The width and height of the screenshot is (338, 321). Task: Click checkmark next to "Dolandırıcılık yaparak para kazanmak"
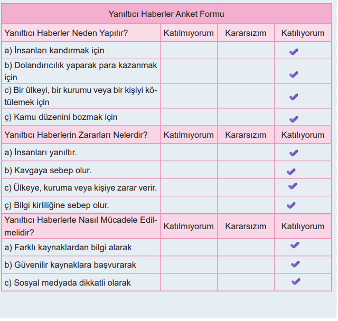coord(294,74)
